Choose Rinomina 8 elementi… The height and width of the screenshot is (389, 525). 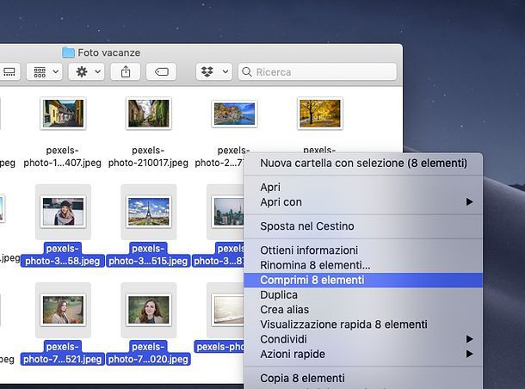[363, 265]
